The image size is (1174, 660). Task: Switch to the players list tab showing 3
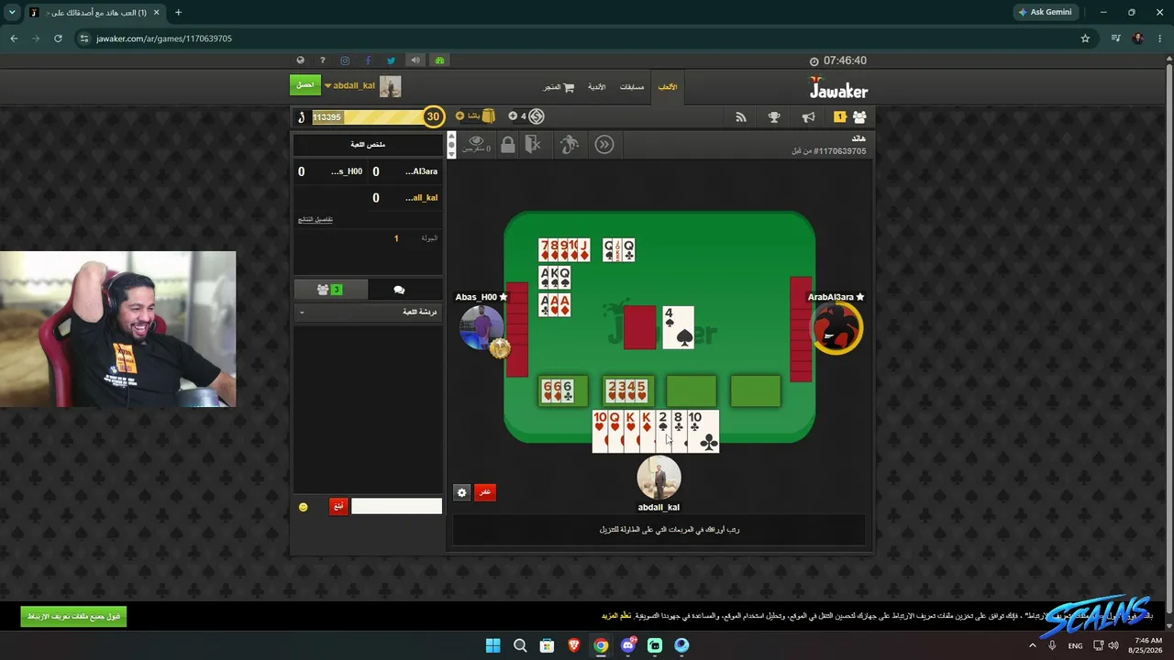pyautogui.click(x=329, y=290)
